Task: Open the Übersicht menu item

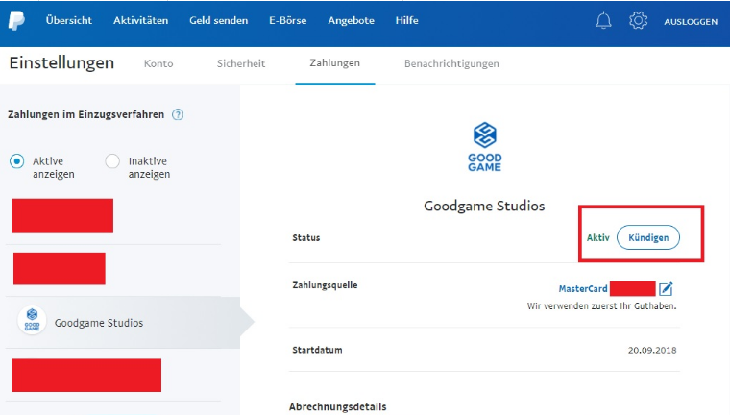Action: click(x=69, y=20)
